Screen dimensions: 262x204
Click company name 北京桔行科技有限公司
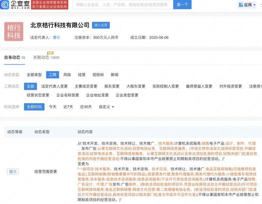60,25
